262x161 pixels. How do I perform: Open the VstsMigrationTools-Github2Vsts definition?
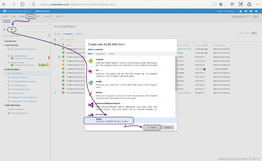click(24, 97)
